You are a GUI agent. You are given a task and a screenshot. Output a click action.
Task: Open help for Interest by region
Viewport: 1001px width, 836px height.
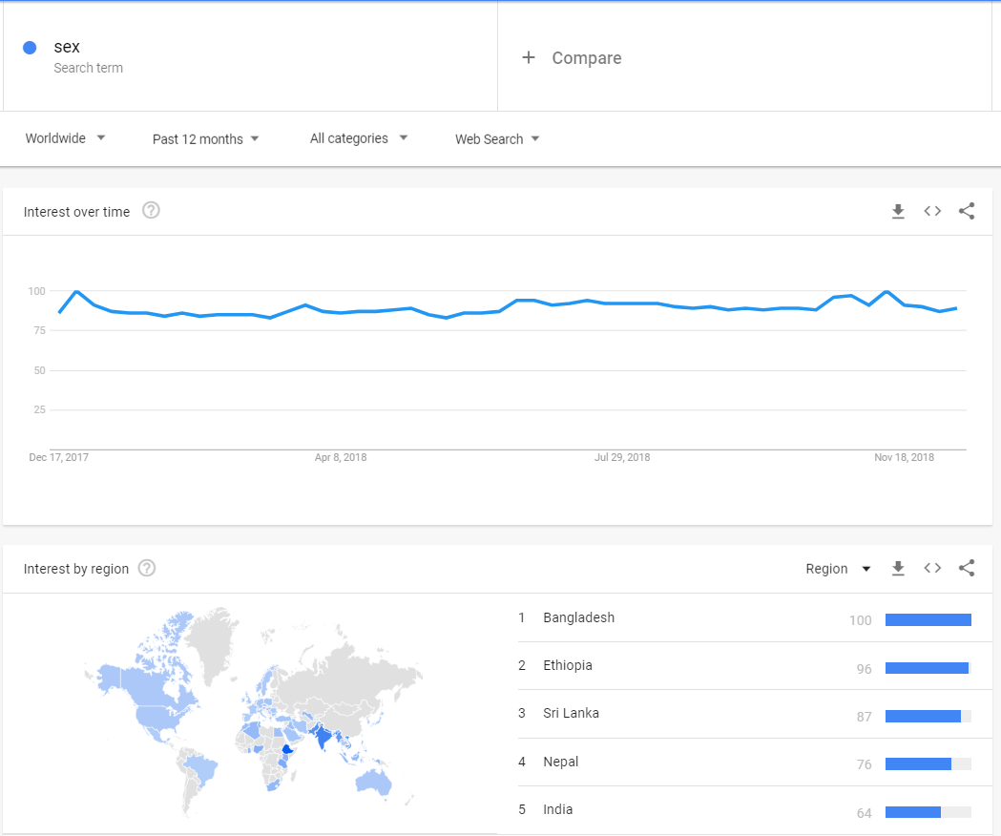click(147, 568)
